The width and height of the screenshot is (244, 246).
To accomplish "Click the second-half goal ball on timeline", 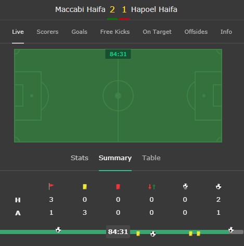I will [x=153, y=234].
